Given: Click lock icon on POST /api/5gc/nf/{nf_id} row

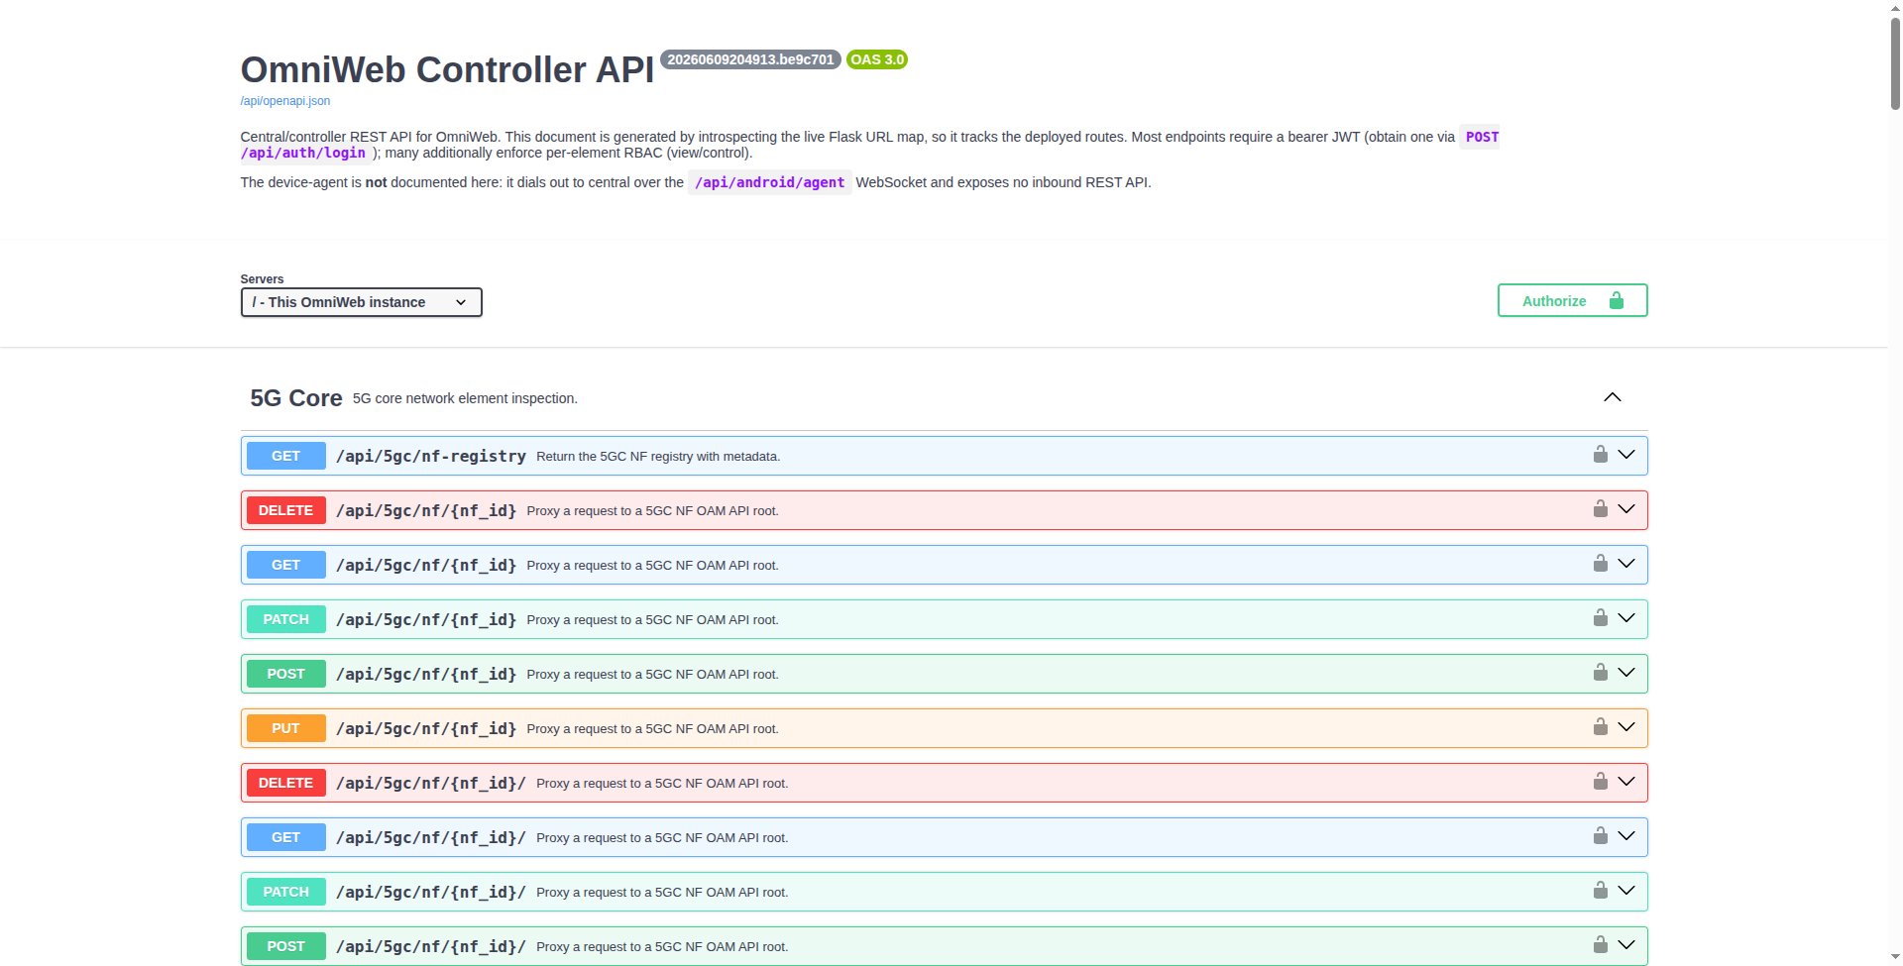Looking at the screenshot, I should 1600,673.
